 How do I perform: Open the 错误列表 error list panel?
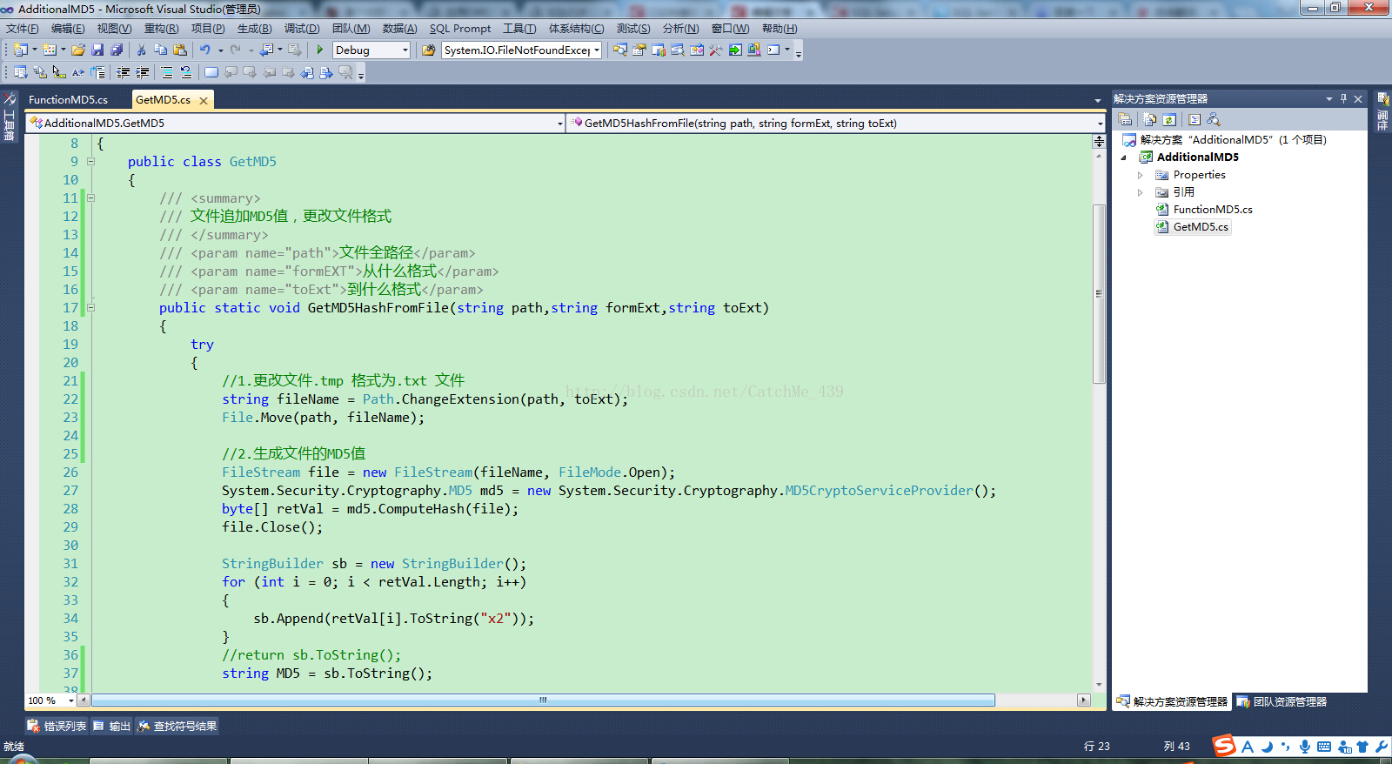coord(57,726)
